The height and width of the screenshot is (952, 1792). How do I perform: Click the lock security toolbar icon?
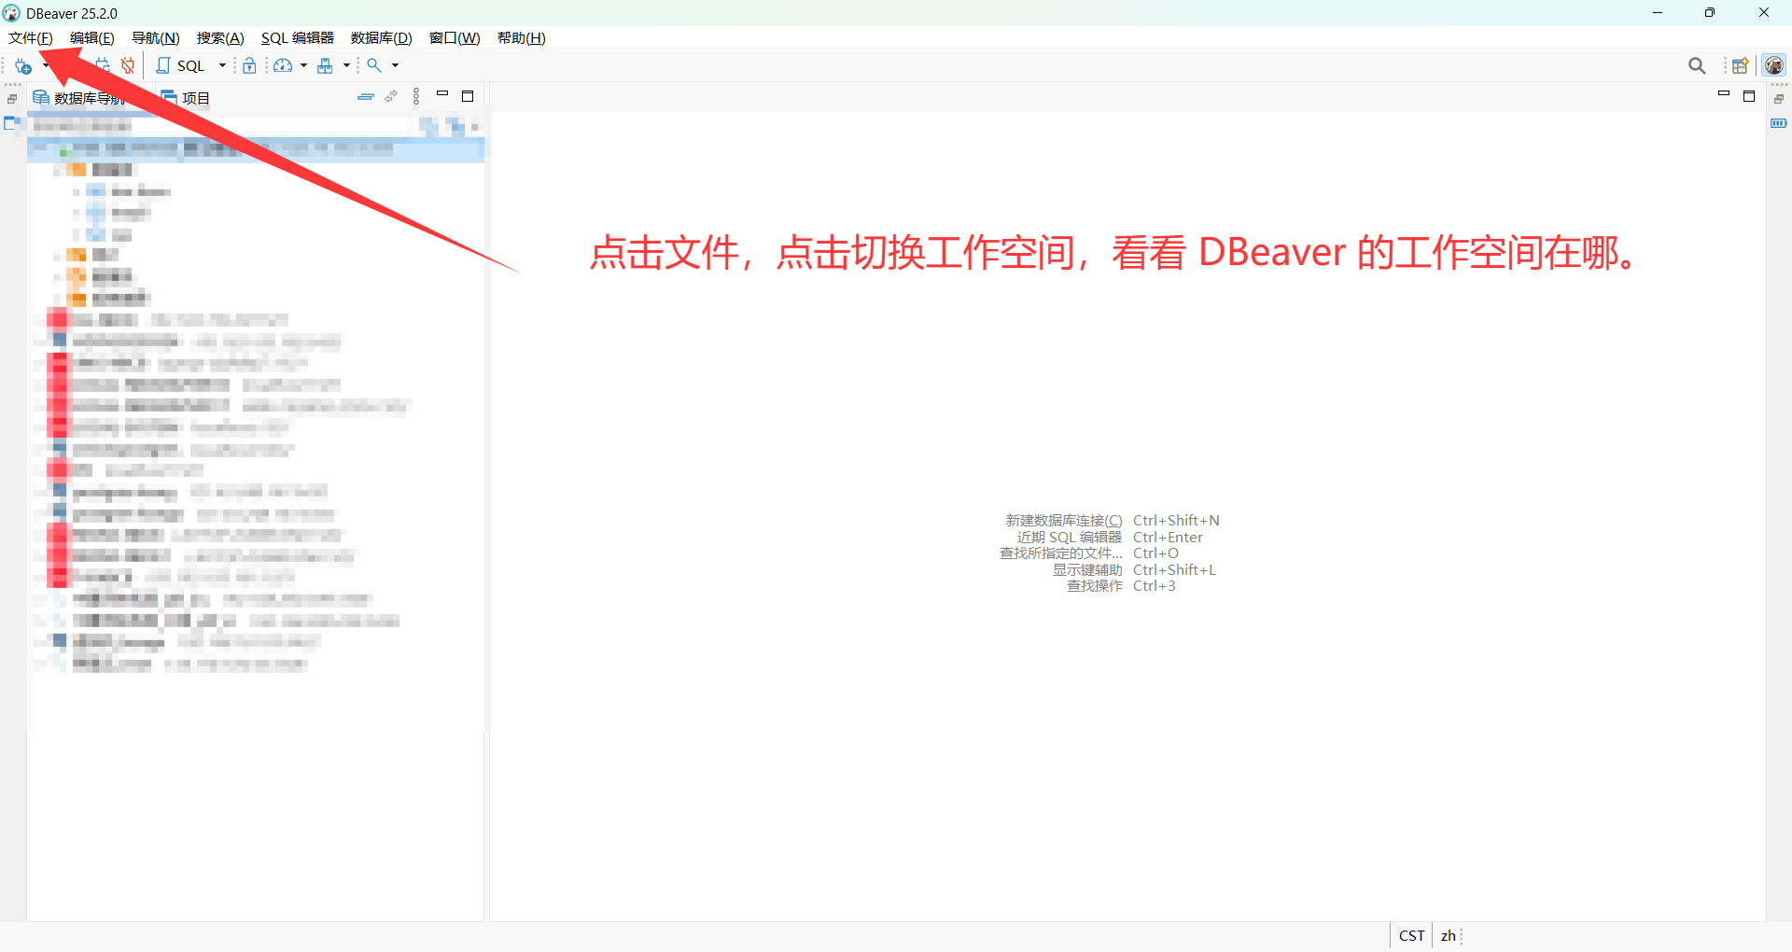click(250, 65)
